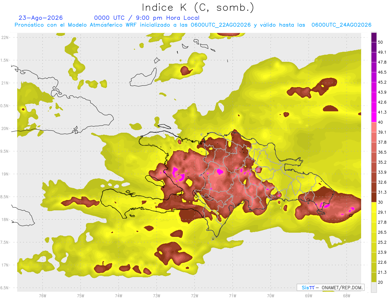
Task: Click the colorbar value "39.1"
Action: point(383,132)
